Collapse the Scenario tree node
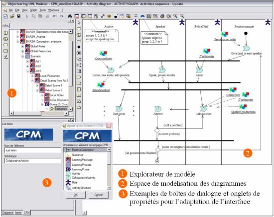The image size is (274, 217). point(22,56)
